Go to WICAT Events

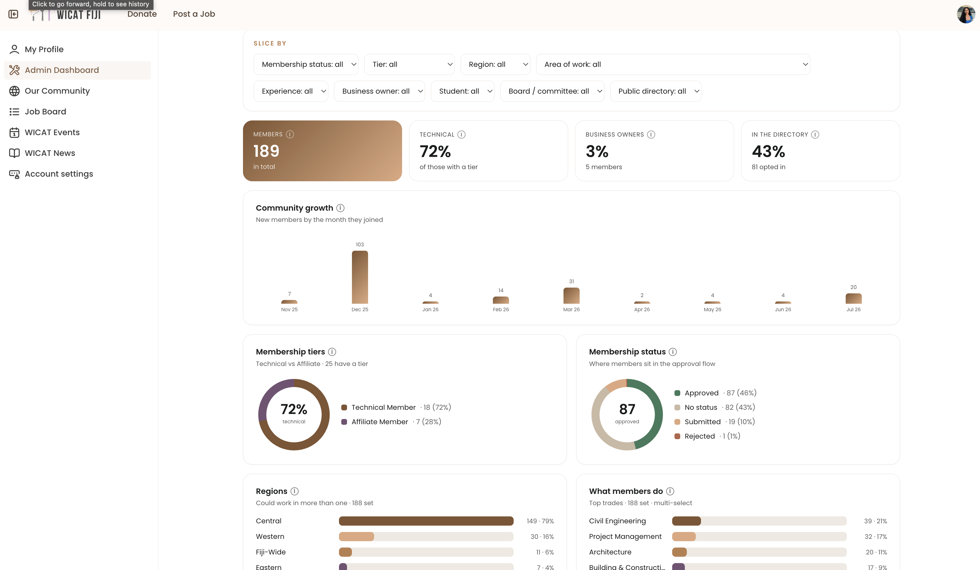point(77,133)
